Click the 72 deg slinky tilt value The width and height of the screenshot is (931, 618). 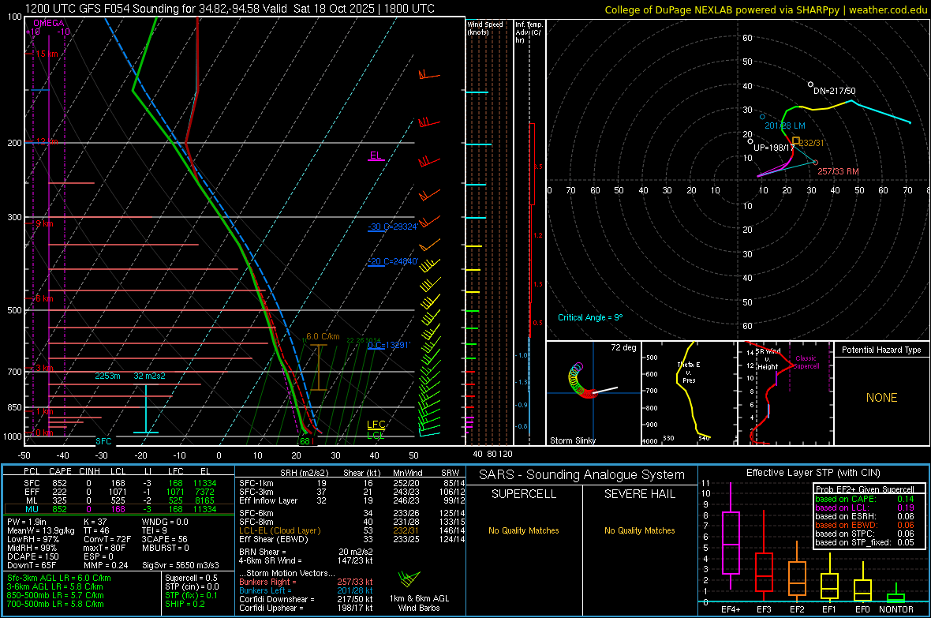623,347
